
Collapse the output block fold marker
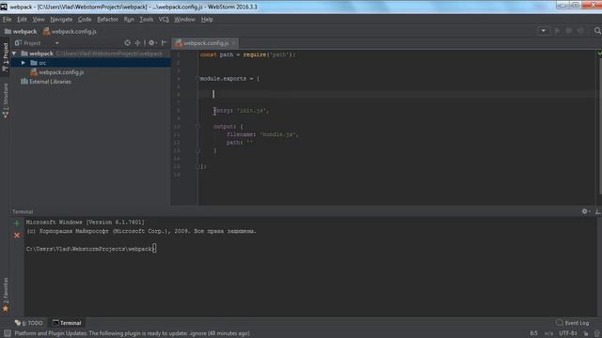(198, 126)
